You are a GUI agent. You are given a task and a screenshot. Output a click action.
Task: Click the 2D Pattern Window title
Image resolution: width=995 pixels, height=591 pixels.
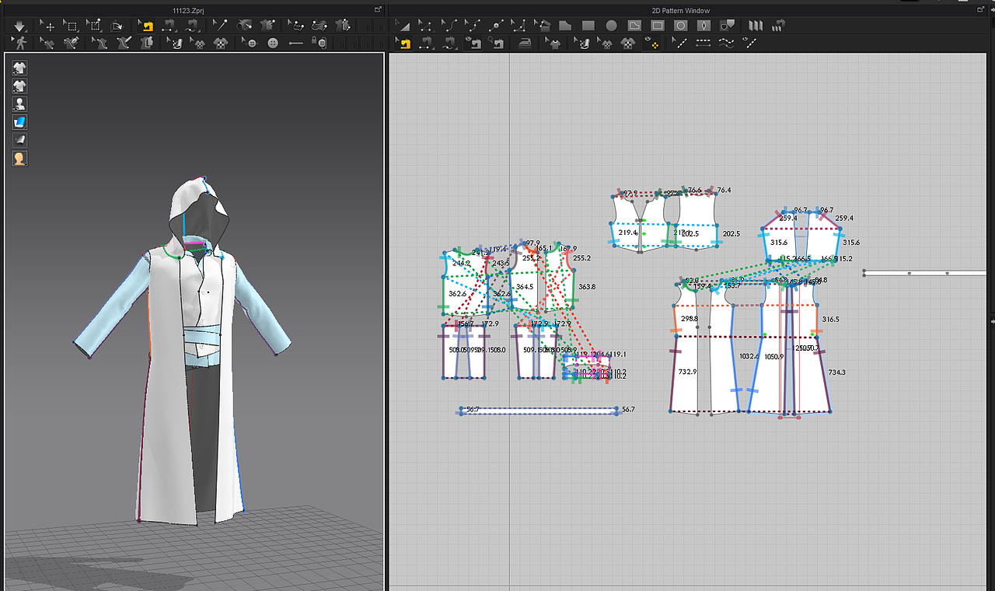681,10
